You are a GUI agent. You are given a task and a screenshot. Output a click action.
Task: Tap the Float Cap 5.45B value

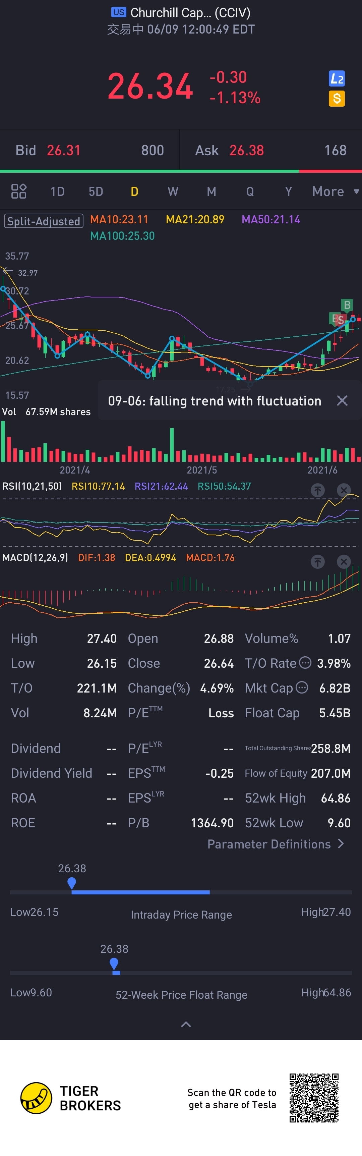(x=335, y=713)
